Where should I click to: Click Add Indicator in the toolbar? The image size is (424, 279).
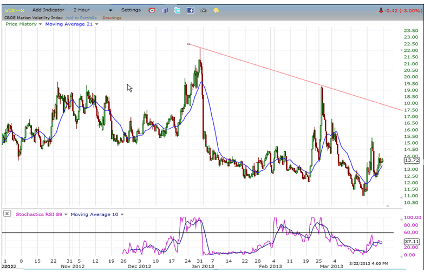click(48, 10)
